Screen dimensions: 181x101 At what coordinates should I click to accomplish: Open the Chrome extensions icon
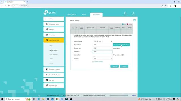170,6
